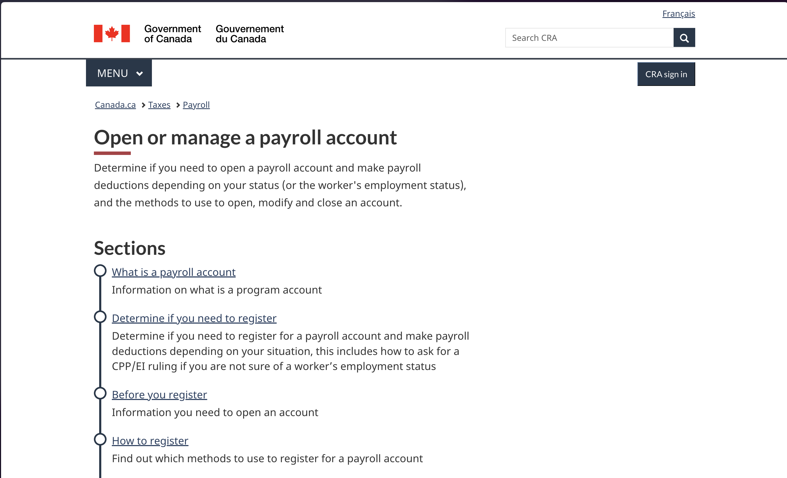Screen dimensions: 787x478
Task: Go to Canada.ca via the breadcrumb
Action: point(115,105)
